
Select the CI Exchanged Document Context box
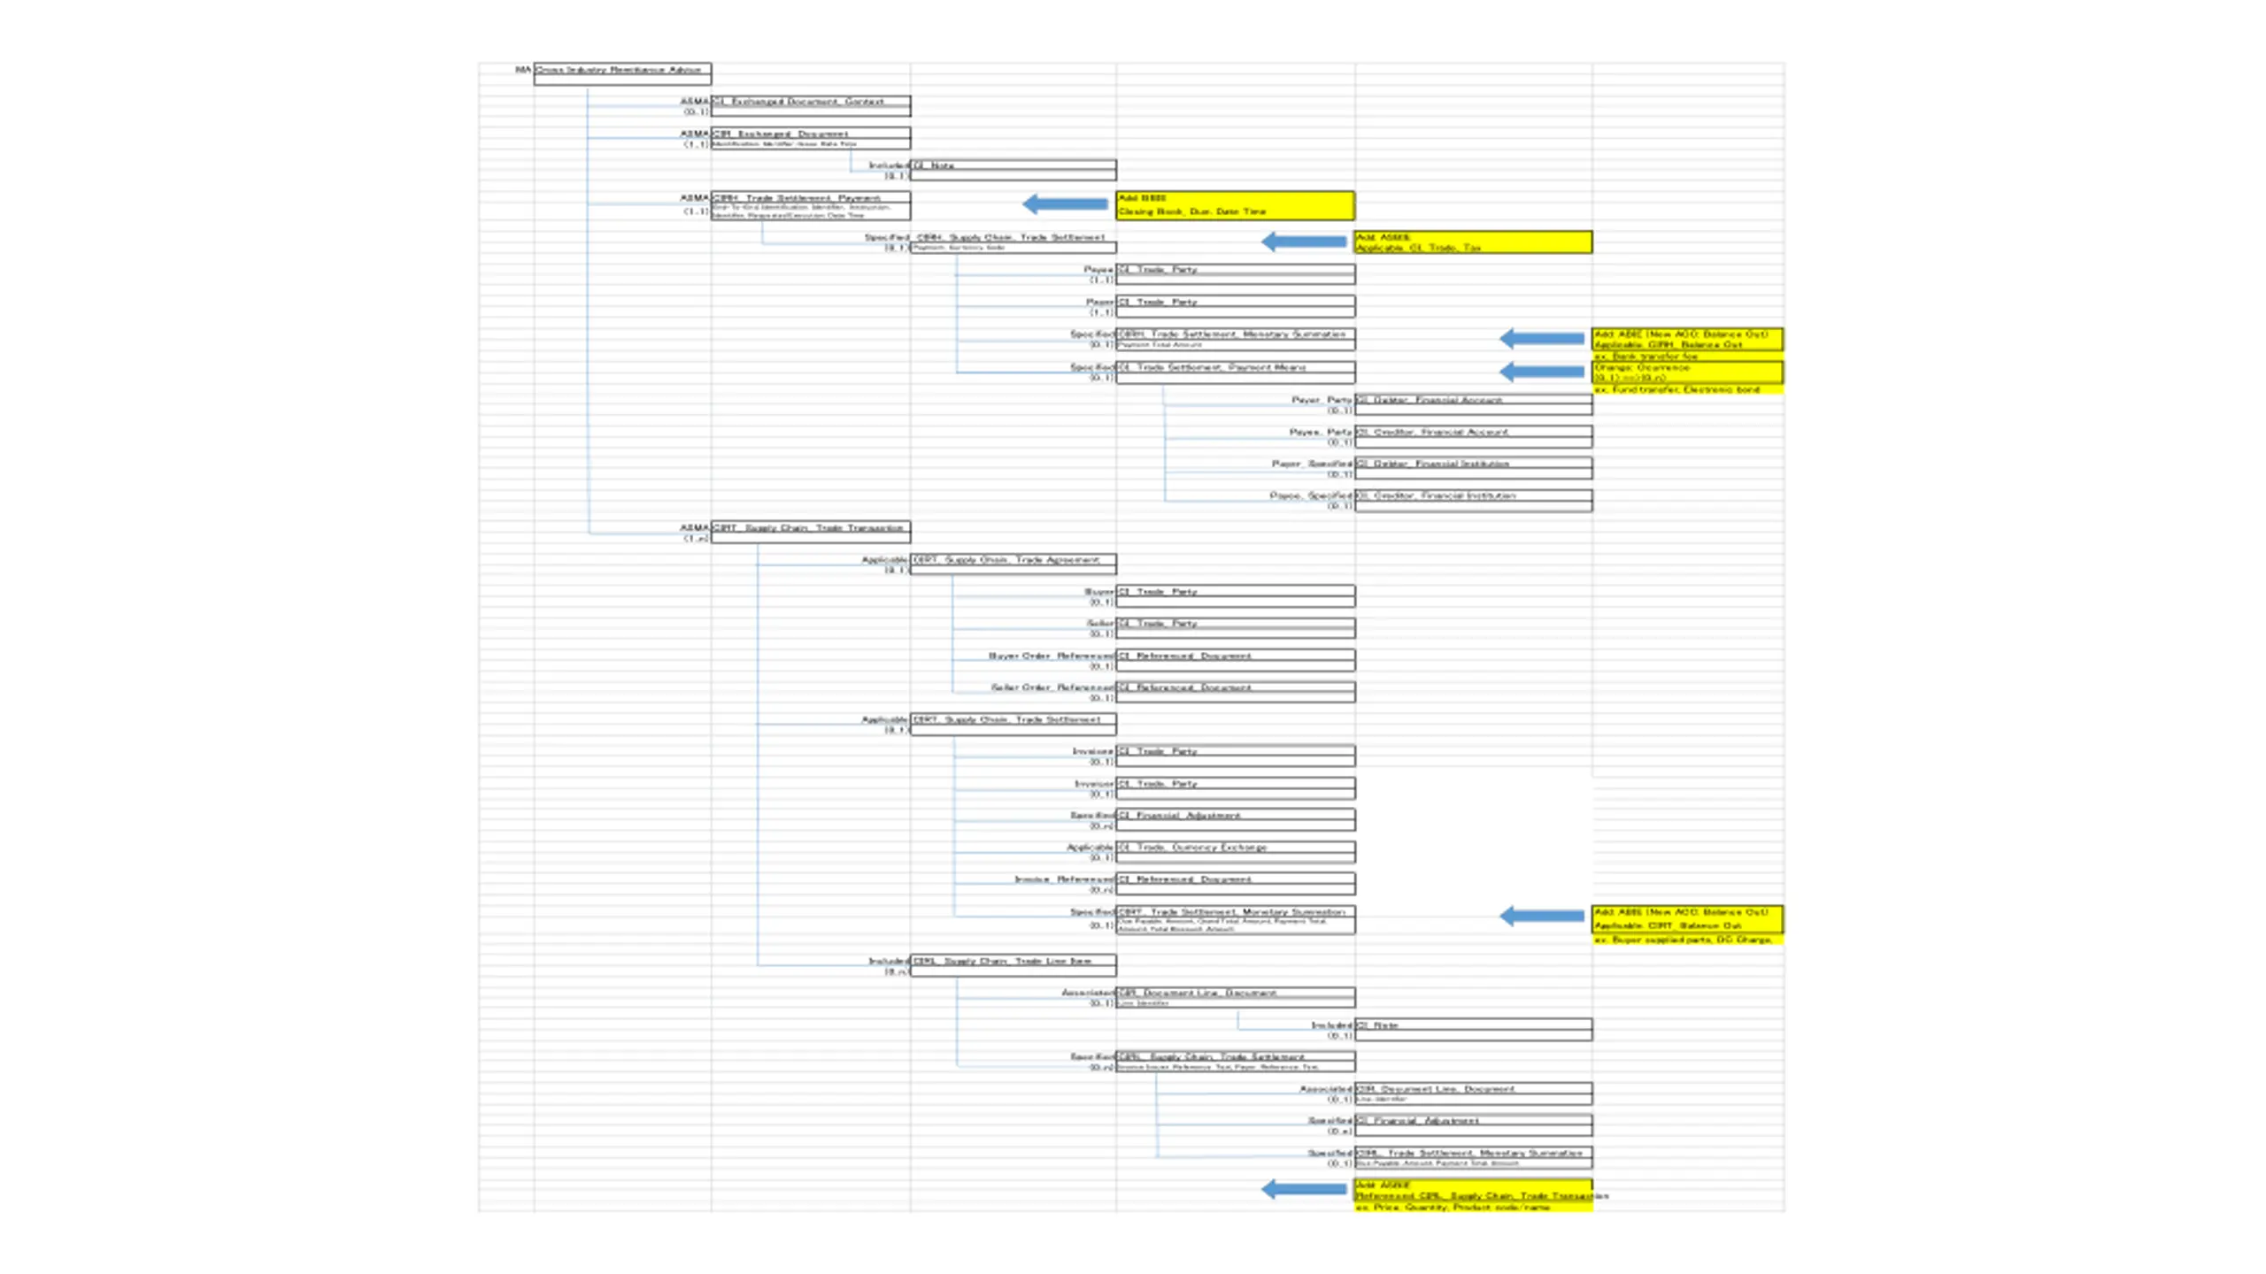[810, 106]
